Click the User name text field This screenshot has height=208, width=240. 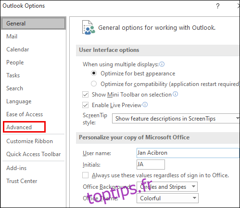188,153
